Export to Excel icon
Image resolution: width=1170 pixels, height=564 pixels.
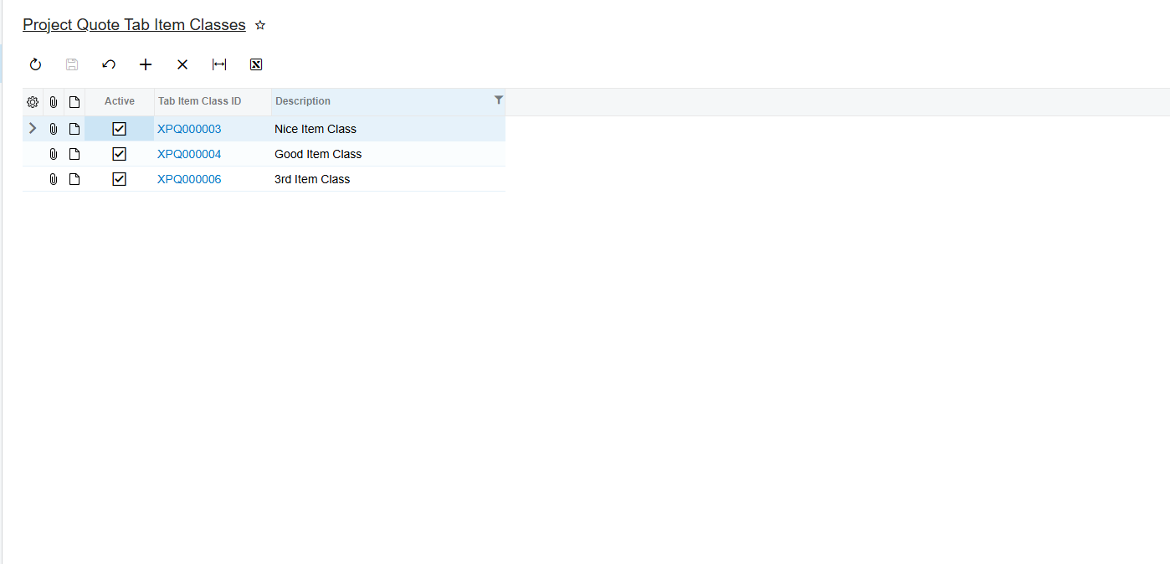256,64
